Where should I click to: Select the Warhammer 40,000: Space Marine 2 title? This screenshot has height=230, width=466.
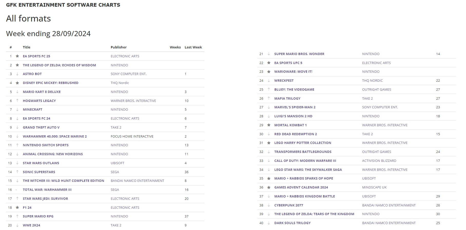pos(55,136)
